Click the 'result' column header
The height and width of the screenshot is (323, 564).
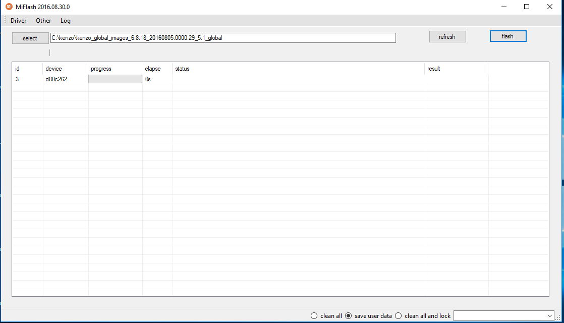click(457, 69)
